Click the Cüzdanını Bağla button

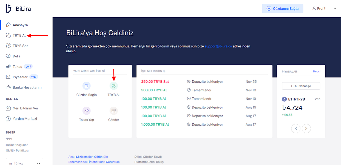[x=282, y=8]
